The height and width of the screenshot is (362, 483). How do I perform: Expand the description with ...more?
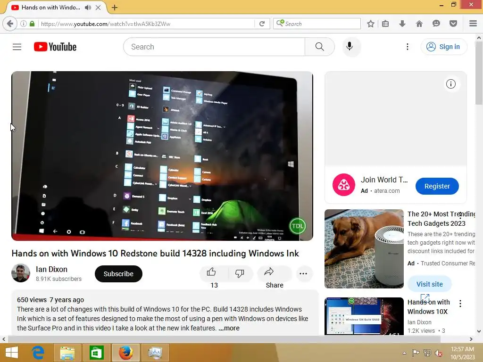(229, 328)
